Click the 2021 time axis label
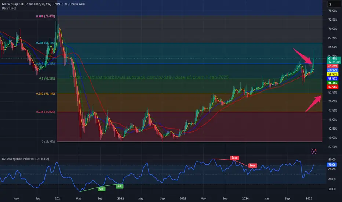The image size is (342, 202). click(58, 198)
